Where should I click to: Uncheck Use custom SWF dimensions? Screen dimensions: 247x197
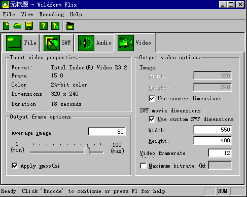152,119
